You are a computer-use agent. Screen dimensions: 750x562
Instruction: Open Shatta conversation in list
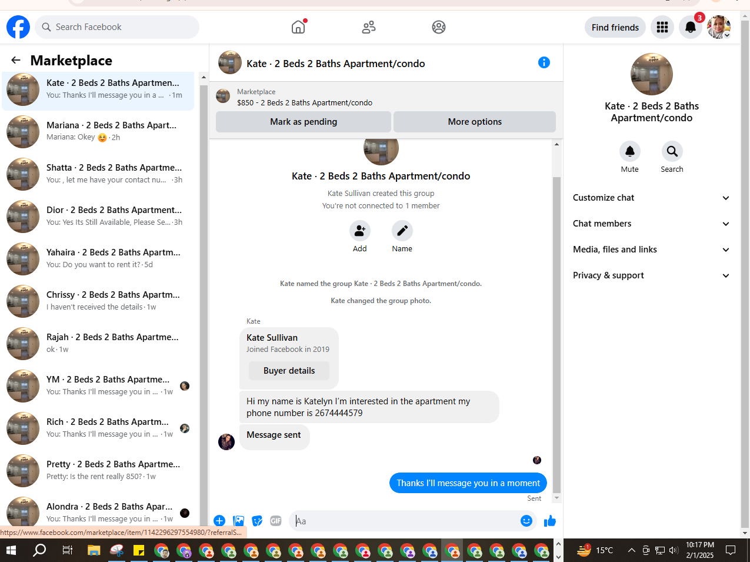click(x=98, y=173)
